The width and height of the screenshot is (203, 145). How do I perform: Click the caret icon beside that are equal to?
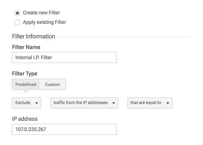pyautogui.click(x=168, y=103)
